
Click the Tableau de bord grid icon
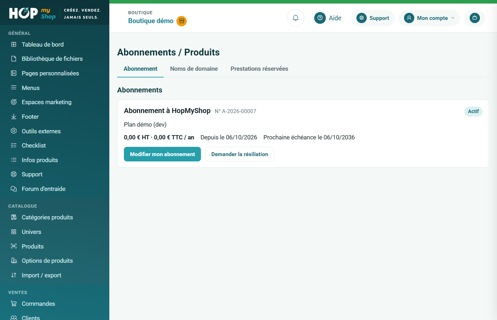click(14, 44)
